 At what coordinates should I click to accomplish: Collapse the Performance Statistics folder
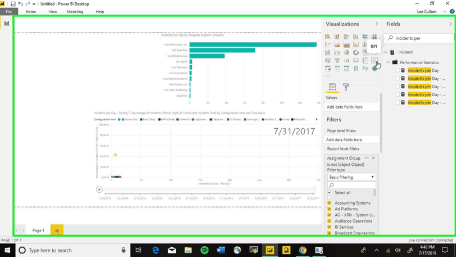[389, 62]
